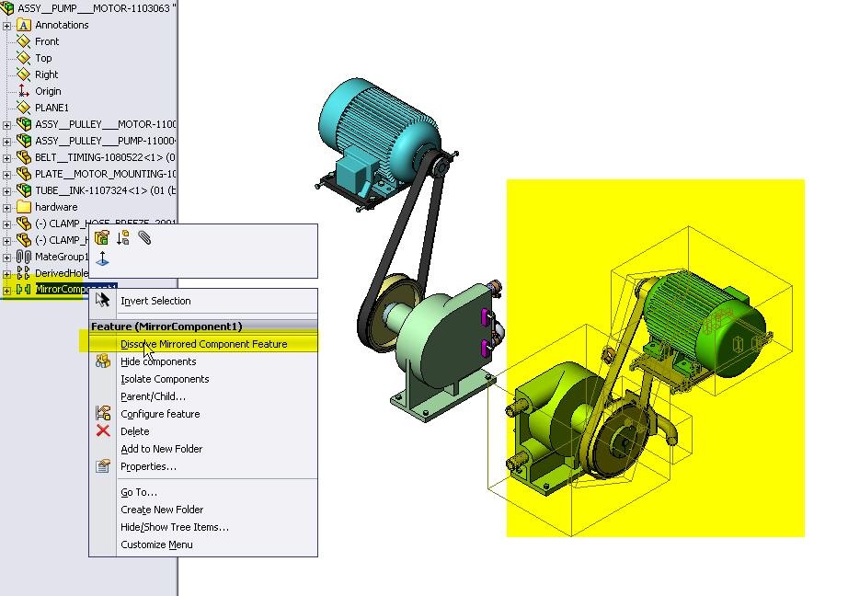Click the Hide components icon in menu
Image resolution: width=848 pixels, height=596 pixels.
[103, 361]
